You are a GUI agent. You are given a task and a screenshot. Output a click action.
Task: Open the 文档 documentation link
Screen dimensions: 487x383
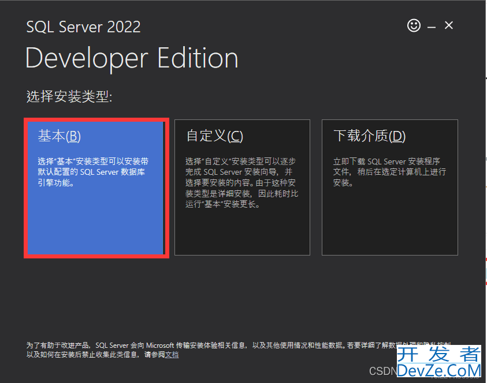coord(172,355)
